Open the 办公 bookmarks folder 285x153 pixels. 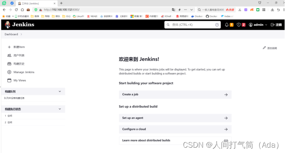pos(66,16)
